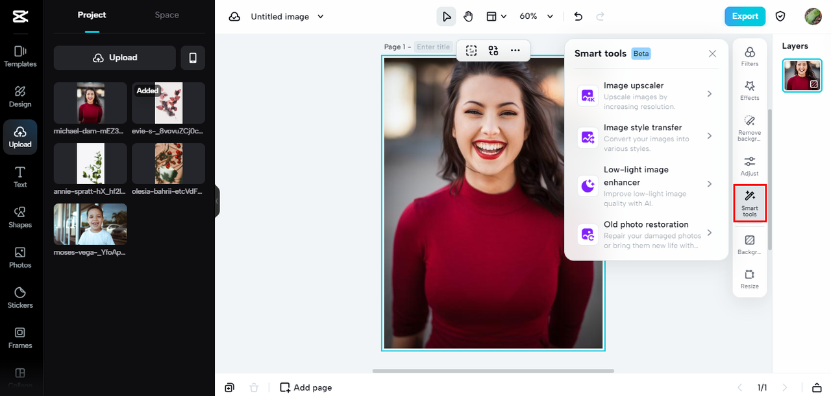
Task: Open the user profile avatar
Action: point(813,16)
